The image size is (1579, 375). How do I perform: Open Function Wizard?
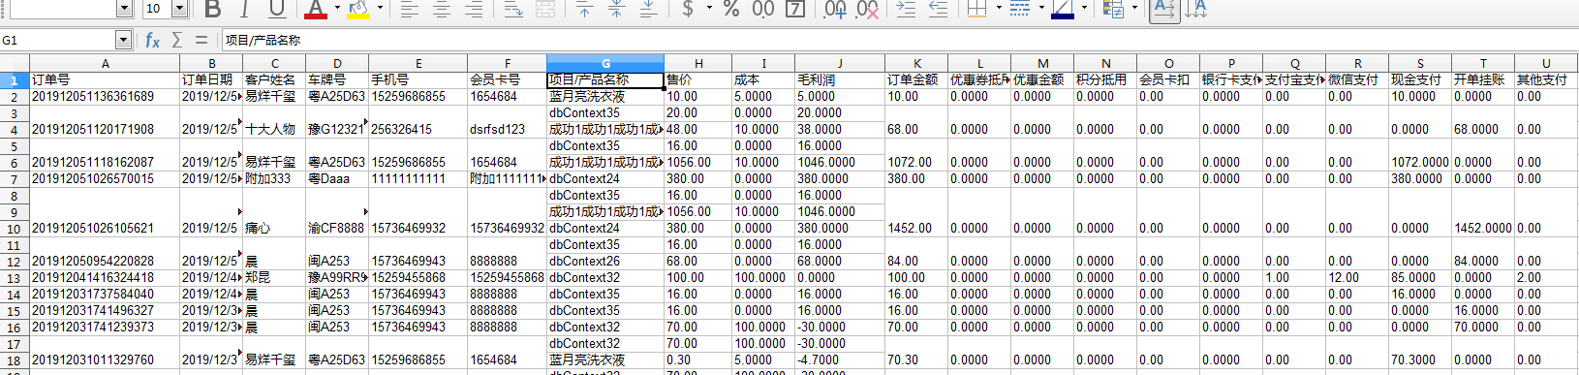pyautogui.click(x=152, y=40)
